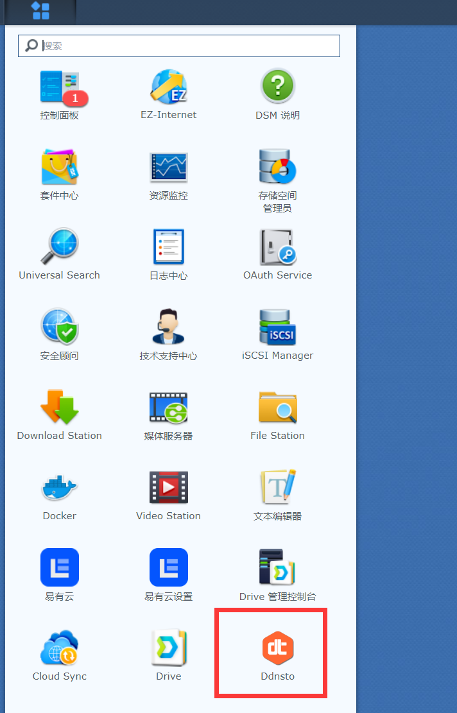This screenshot has width=457, height=713.
Task: Open 存储空间管理员 Storage Manager
Action: (x=278, y=182)
